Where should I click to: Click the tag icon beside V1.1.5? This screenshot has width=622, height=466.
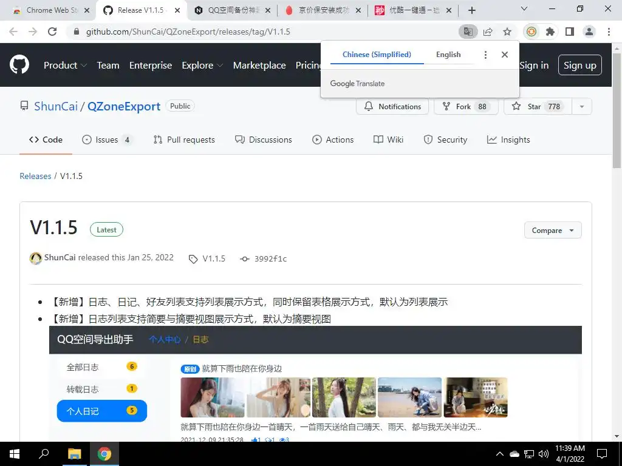point(193,259)
